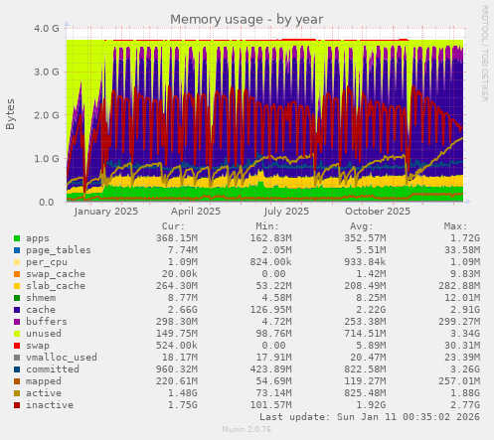Click the inactive legend color swatch

17,405
